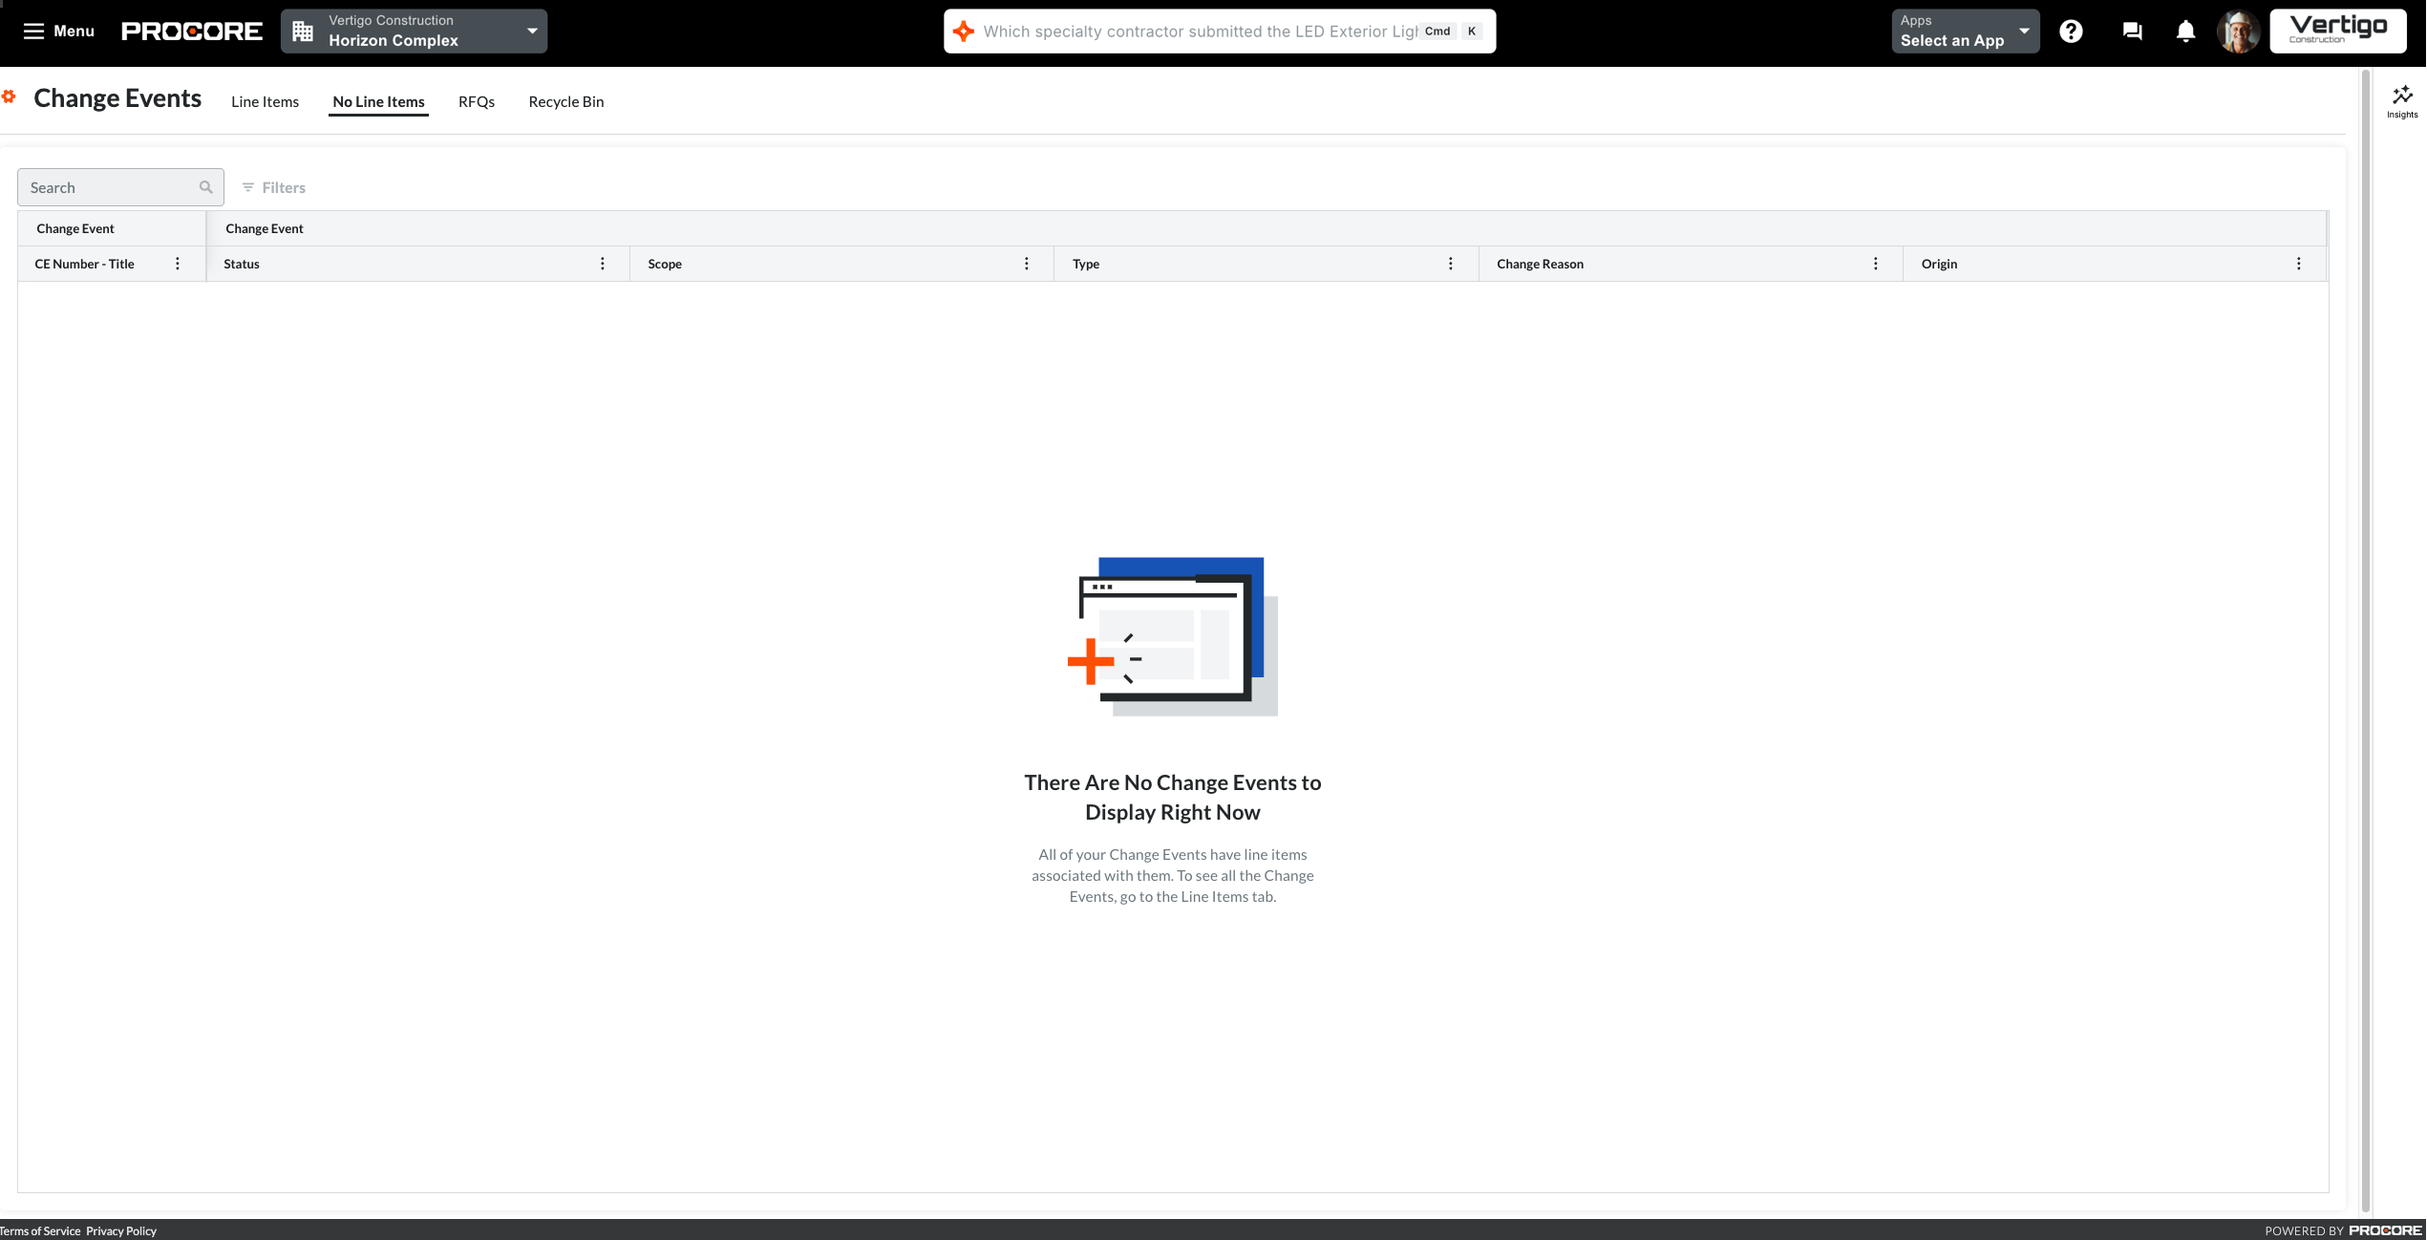Open the Terms of Service link
This screenshot has height=1240, width=2427.
(40, 1230)
